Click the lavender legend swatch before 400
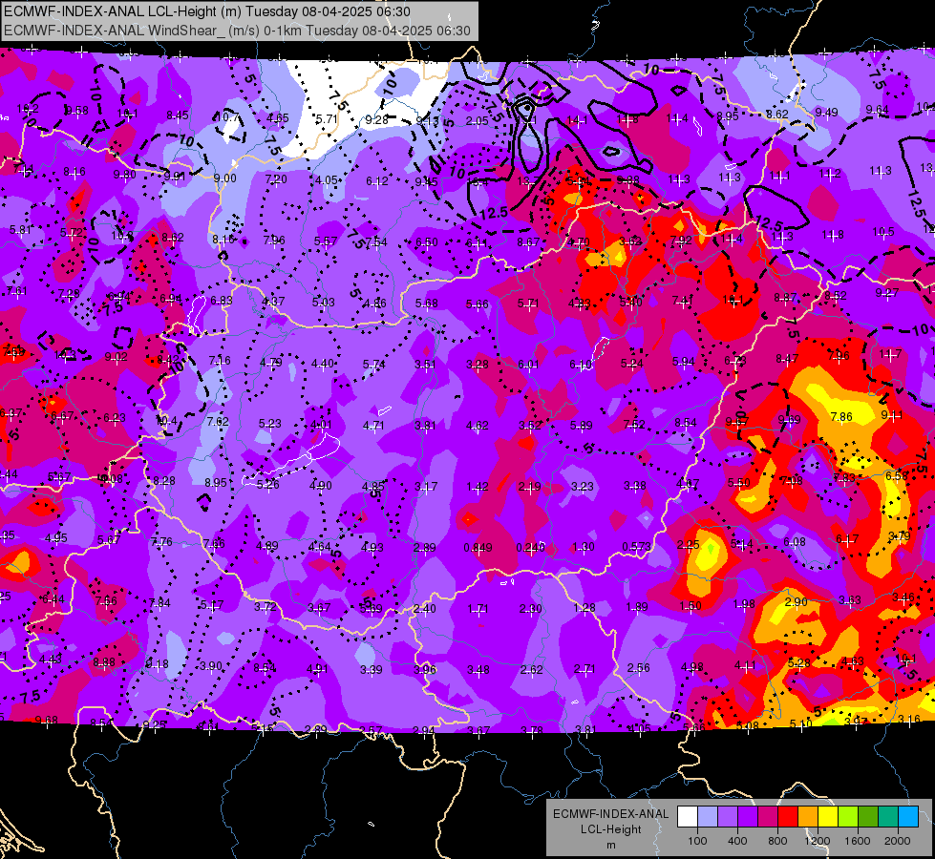The height and width of the screenshot is (859, 935). point(728,817)
